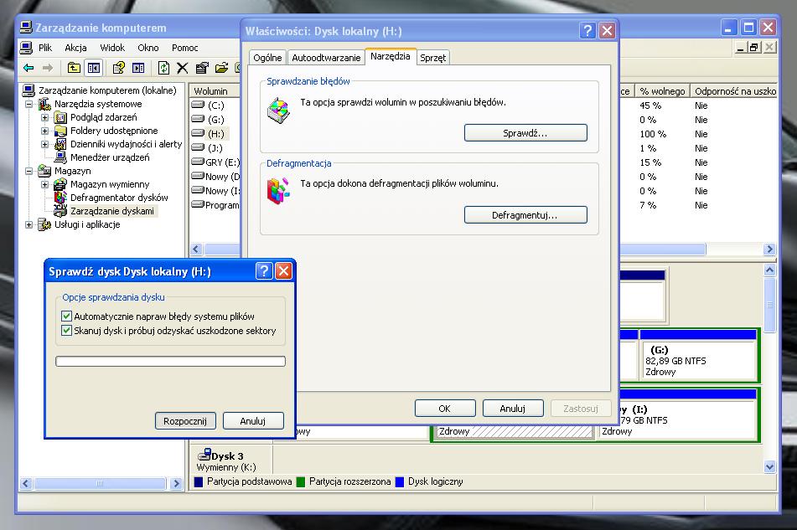This screenshot has width=797, height=530.
Task: Click the disk check progress bar
Action: point(171,361)
